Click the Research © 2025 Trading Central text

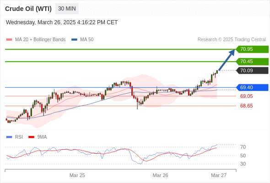coord(232,40)
